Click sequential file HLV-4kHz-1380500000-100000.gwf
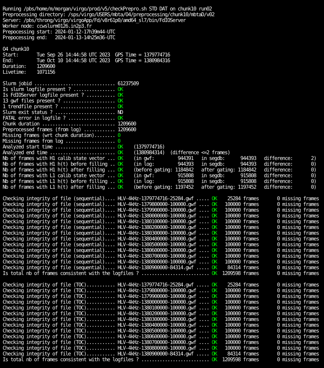This screenshot has height=368, width=324. (x=157, y=245)
